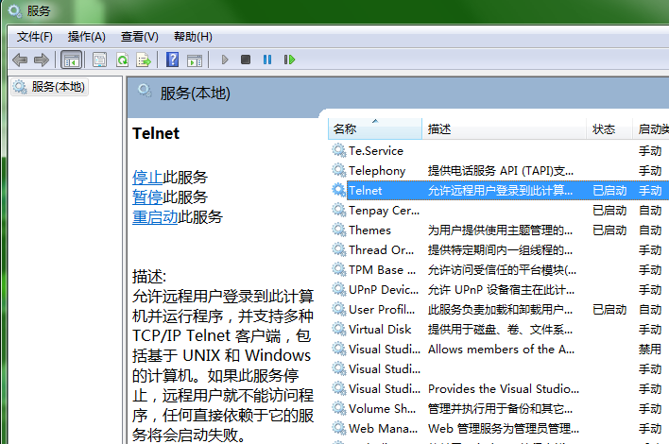Click the 重启动 link to restart service
The width and height of the screenshot is (669, 444).
155,217
